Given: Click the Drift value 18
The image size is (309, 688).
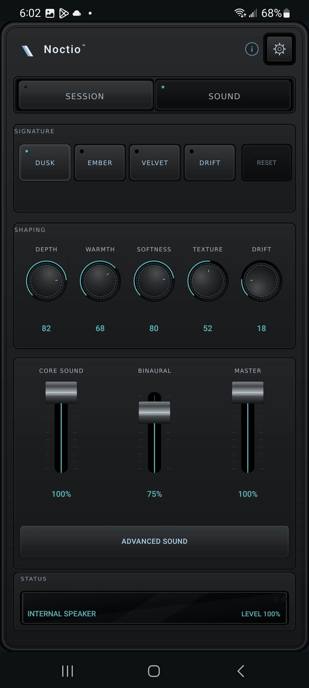Looking at the screenshot, I should coord(262,328).
